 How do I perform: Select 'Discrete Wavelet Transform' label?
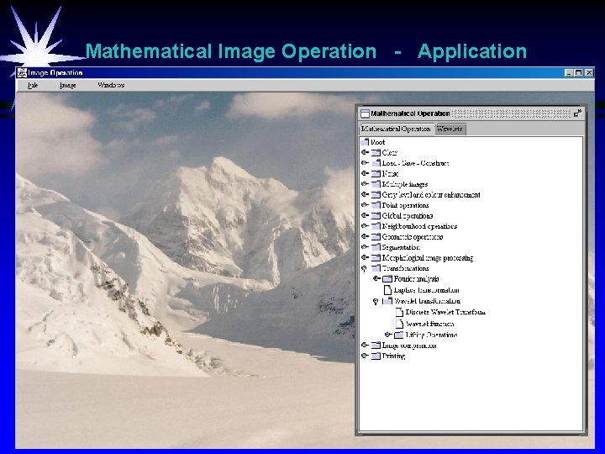click(x=445, y=312)
